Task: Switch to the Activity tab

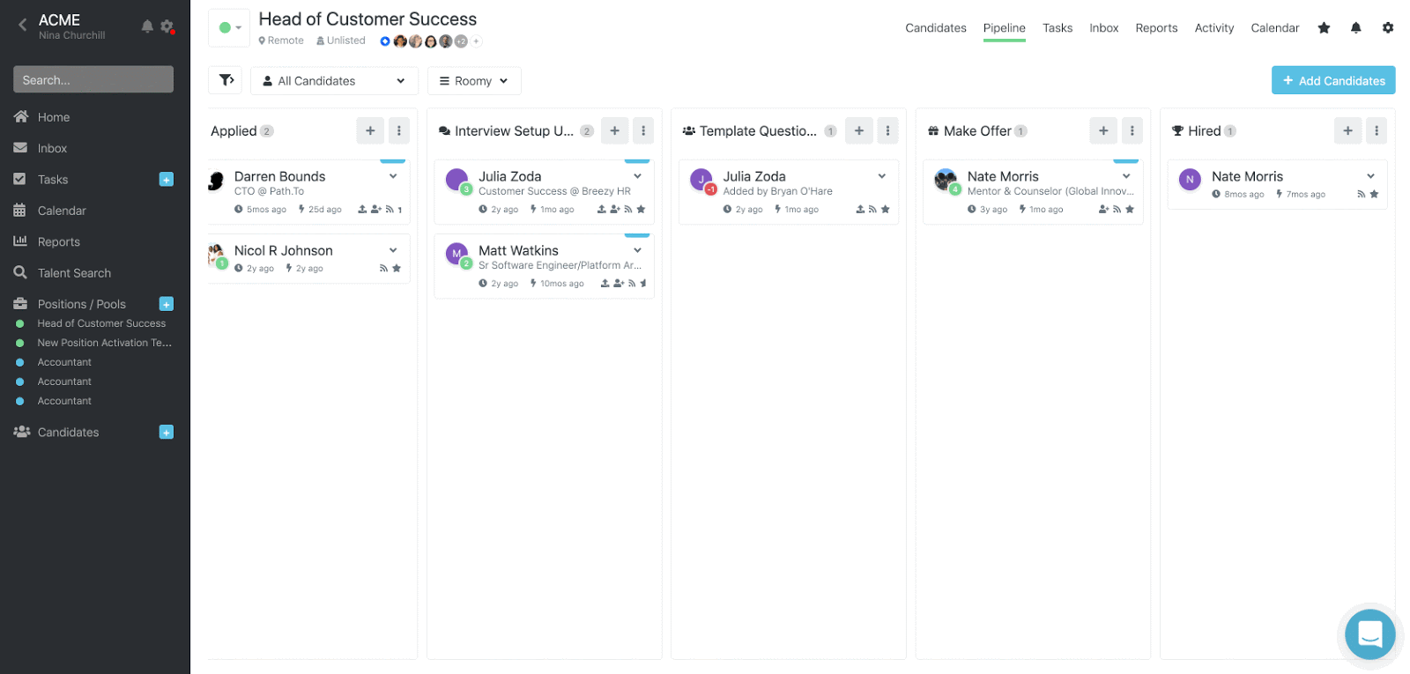Action: coord(1213,28)
